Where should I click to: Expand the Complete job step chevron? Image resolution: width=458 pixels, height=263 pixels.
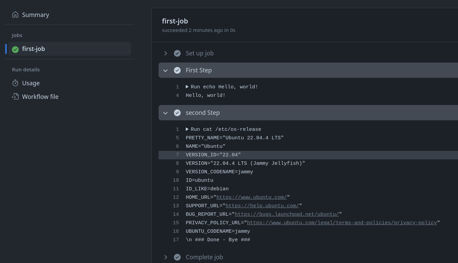click(x=166, y=257)
